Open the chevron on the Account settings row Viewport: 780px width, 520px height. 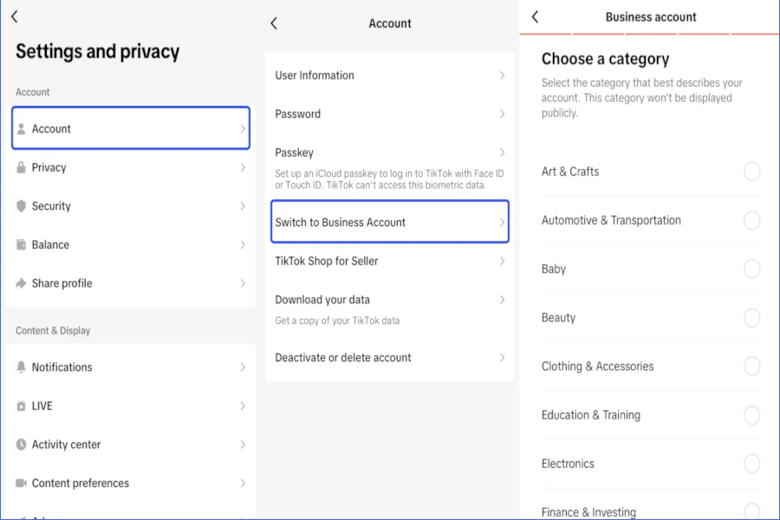coord(243,129)
